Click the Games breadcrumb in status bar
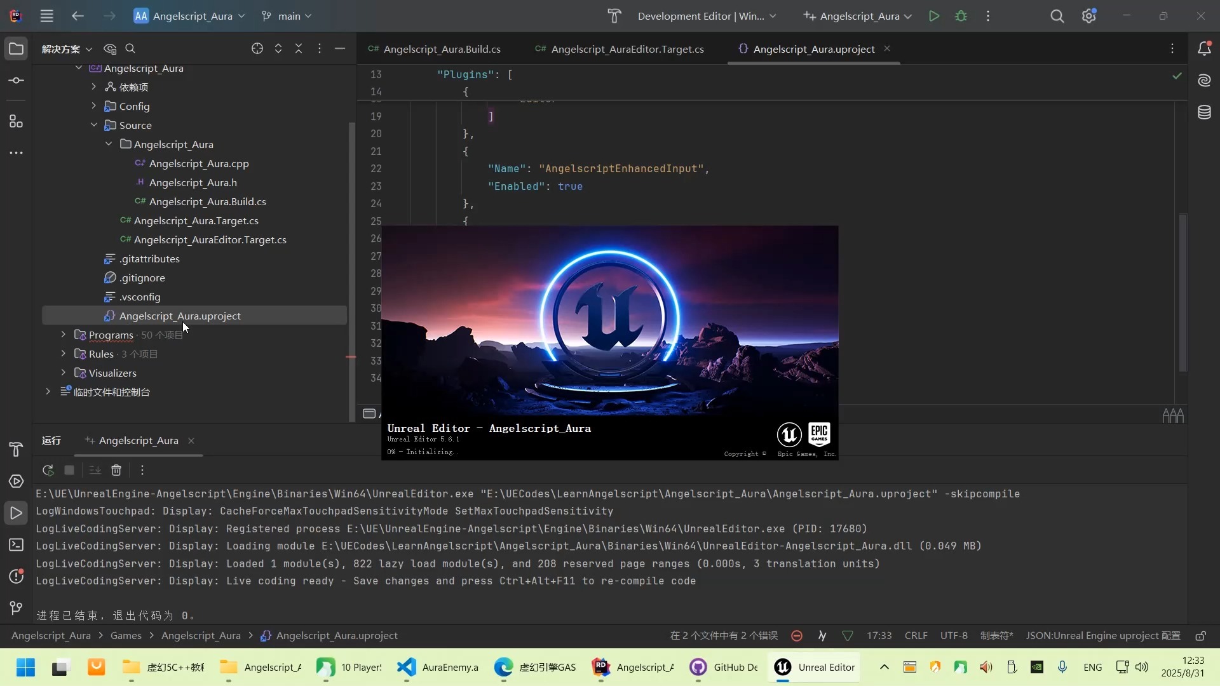Viewport: 1220px width, 686px height. (126, 636)
